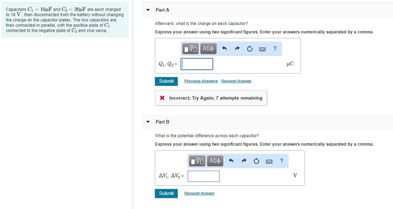
Task: Open the math templates button in Part A
Action: coord(191,49)
